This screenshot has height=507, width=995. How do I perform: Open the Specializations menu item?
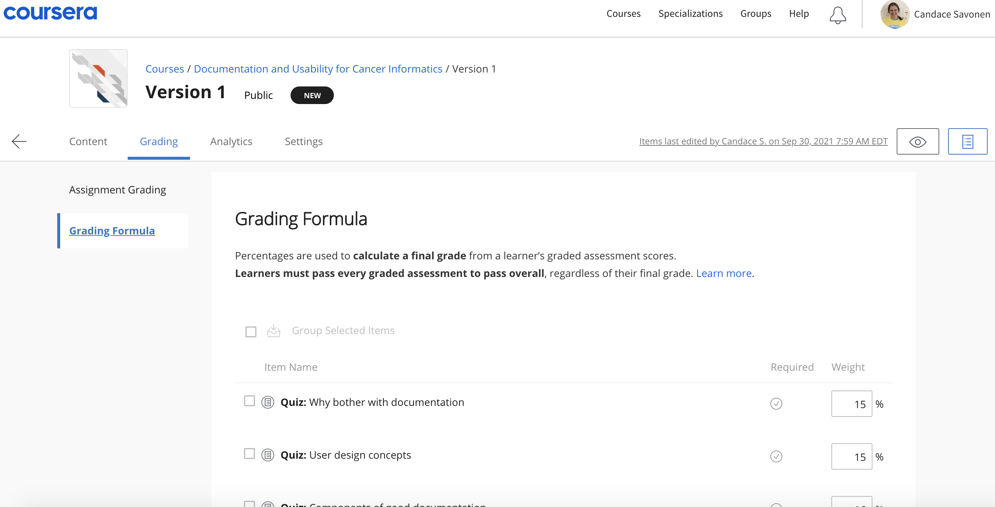pos(690,14)
